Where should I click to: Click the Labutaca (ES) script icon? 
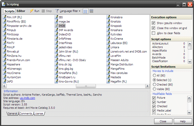point(108,43)
